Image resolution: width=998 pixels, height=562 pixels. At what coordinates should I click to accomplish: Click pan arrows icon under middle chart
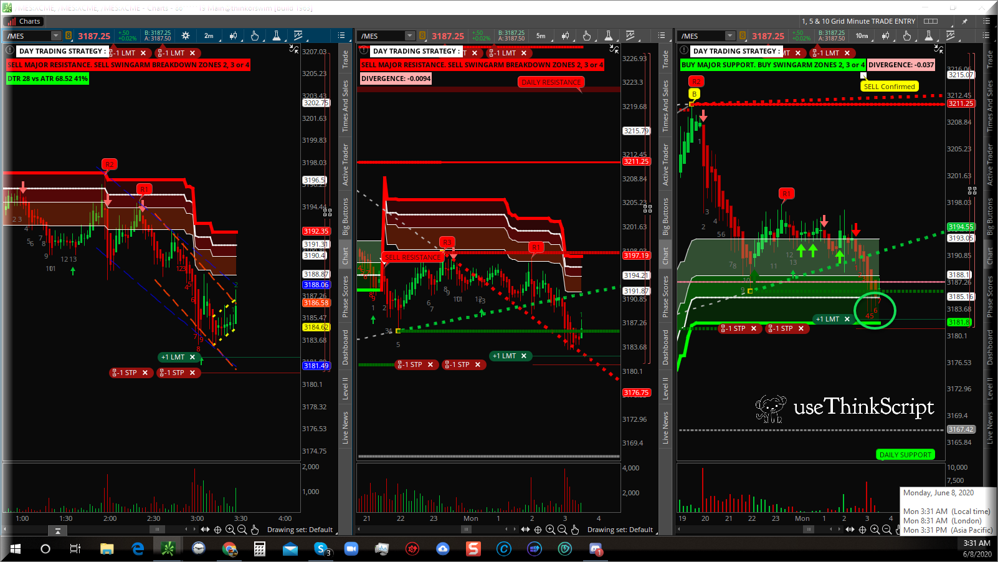(526, 530)
